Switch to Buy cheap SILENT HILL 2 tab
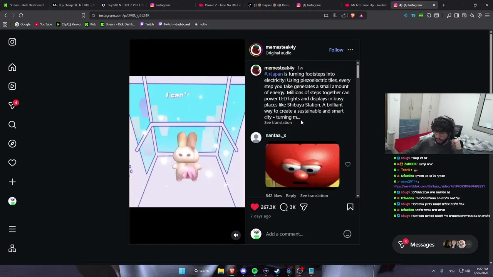 [x=73, y=5]
